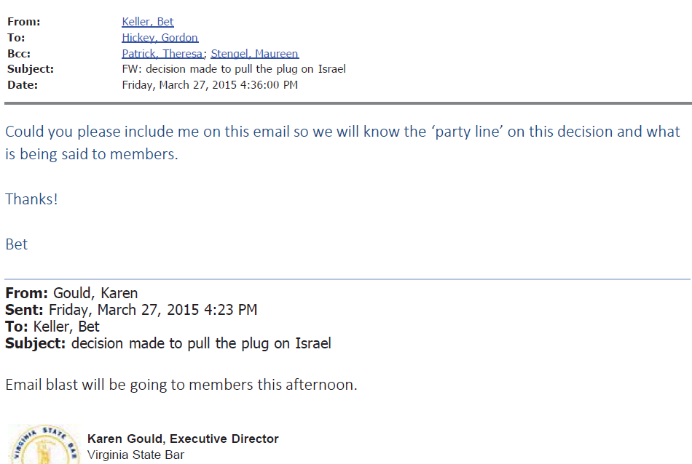Open Bcc contact Patrick, Theresa
692x464 pixels.
(x=162, y=54)
